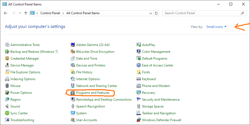Open User Accounts link
The height and width of the screenshot is (125, 250).
pyautogui.click(x=87, y=120)
